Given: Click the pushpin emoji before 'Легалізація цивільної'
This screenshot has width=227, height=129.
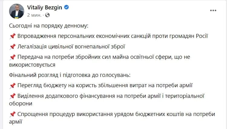Looking at the screenshot, I should tap(12, 47).
